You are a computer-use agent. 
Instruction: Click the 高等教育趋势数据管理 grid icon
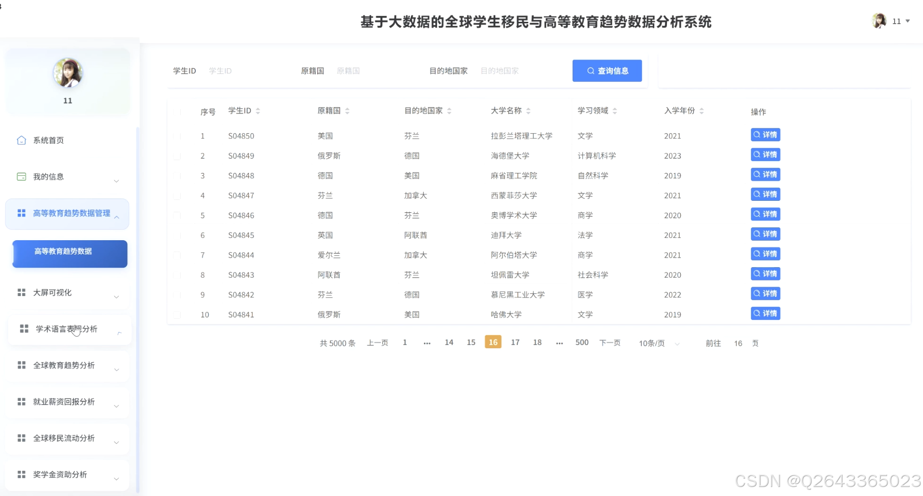(x=21, y=213)
